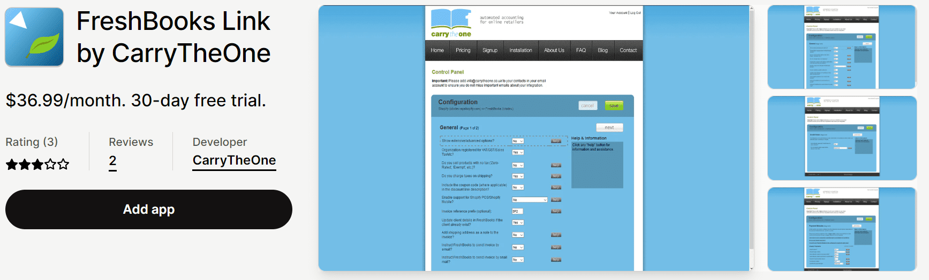Open the 'Enable support for Shopify POS' dropdown
This screenshot has width=929, height=280.
[530, 200]
